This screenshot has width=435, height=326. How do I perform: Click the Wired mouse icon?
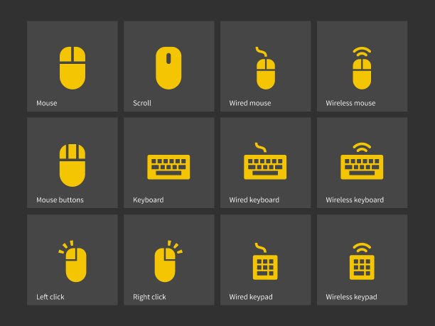(265, 68)
